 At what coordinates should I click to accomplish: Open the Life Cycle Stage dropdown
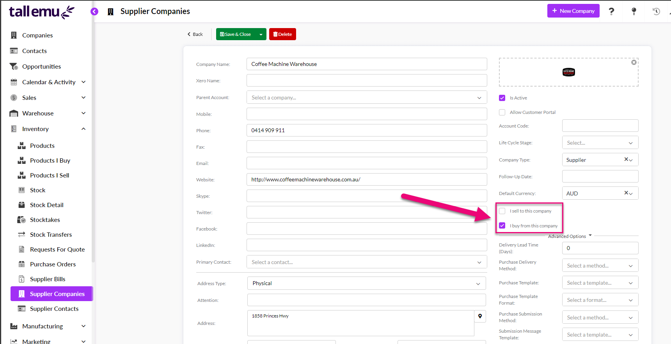pyautogui.click(x=600, y=143)
